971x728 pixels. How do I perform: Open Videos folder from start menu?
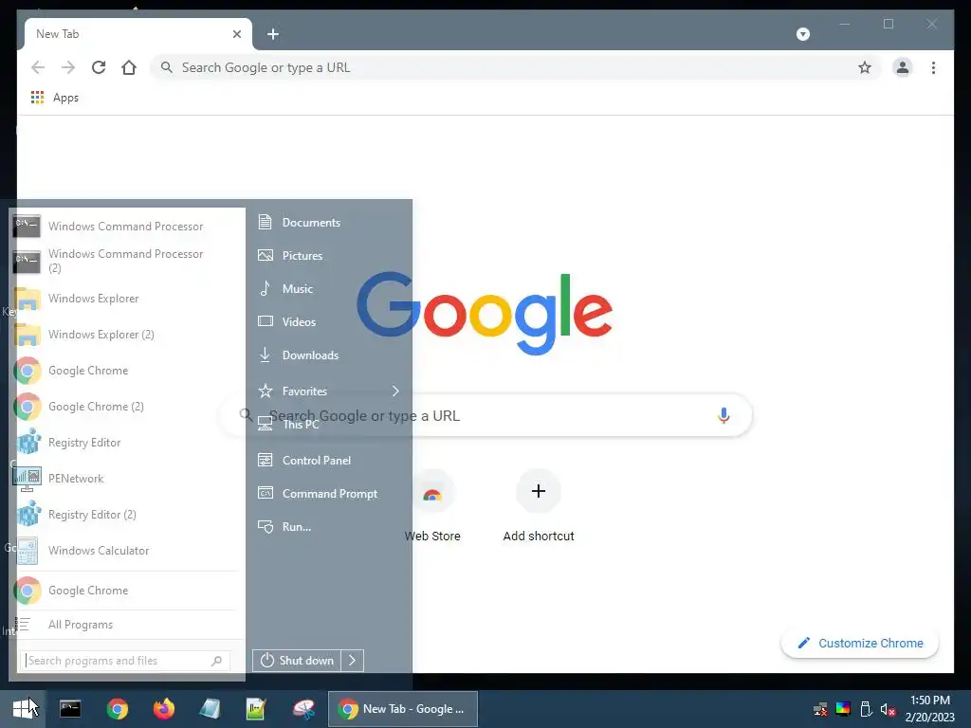pyautogui.click(x=328, y=322)
